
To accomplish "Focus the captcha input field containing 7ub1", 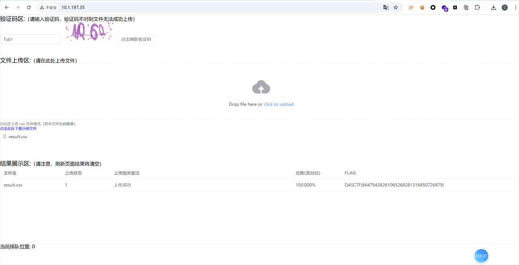I will pyautogui.click(x=31, y=39).
